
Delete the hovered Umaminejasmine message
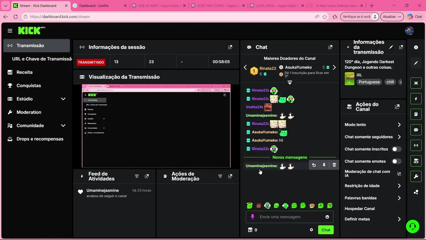(x=334, y=165)
